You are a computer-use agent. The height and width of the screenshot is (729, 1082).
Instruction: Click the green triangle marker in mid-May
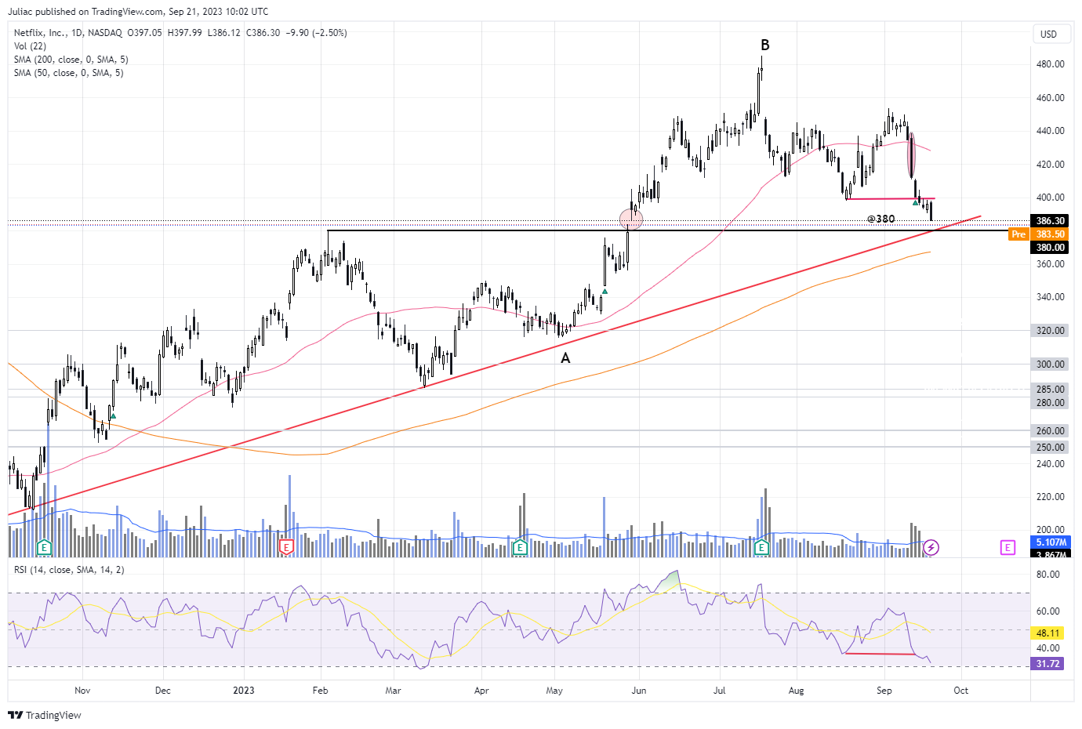point(605,292)
